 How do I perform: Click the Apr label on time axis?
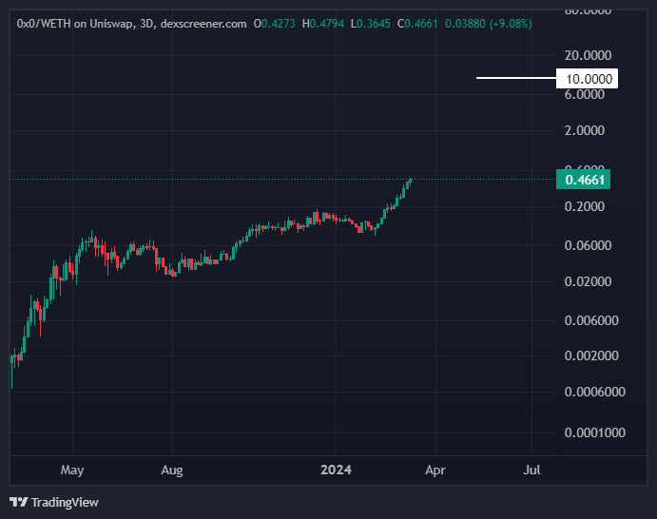point(435,470)
